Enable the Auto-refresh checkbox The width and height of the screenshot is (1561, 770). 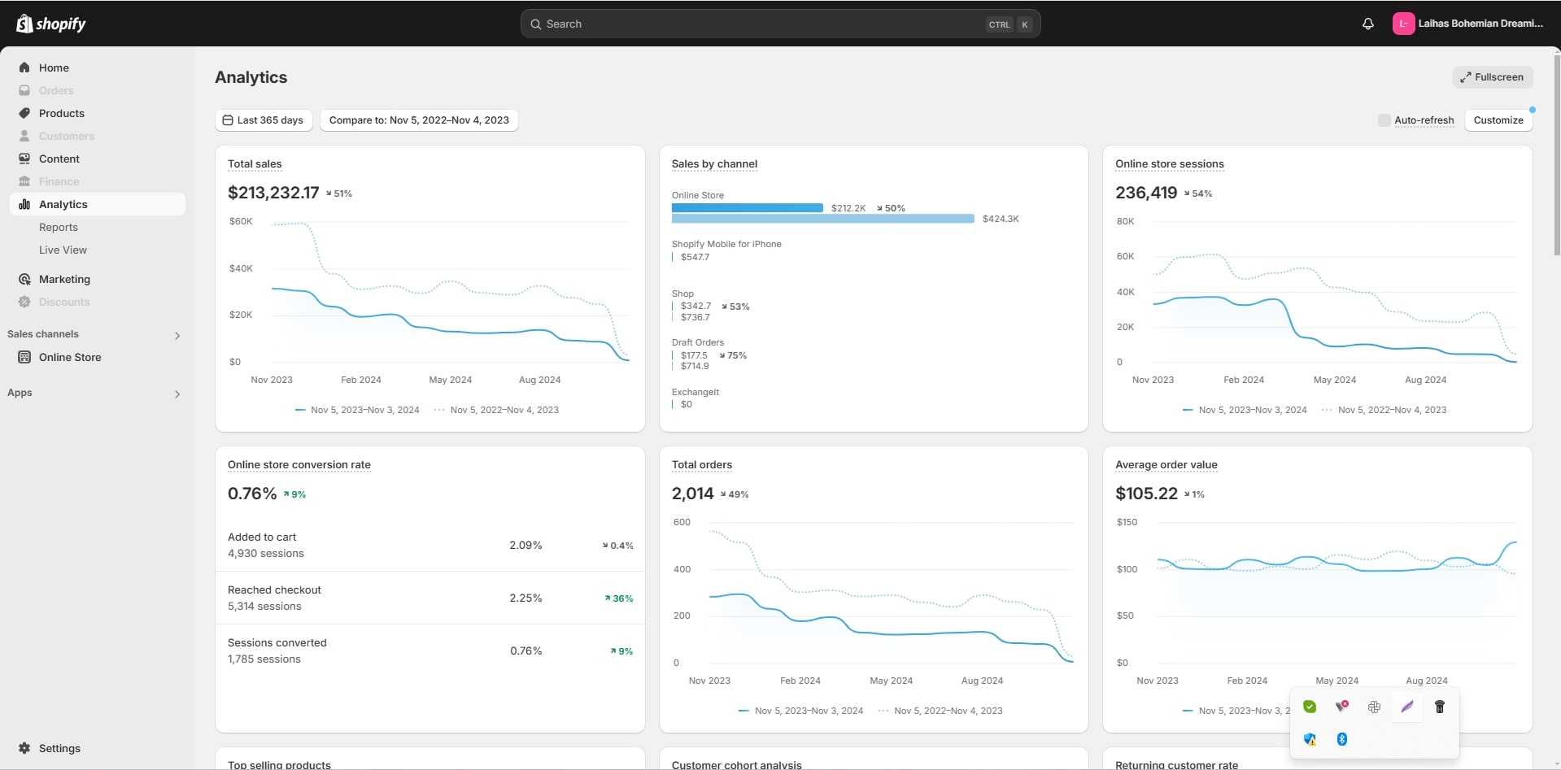tap(1384, 120)
